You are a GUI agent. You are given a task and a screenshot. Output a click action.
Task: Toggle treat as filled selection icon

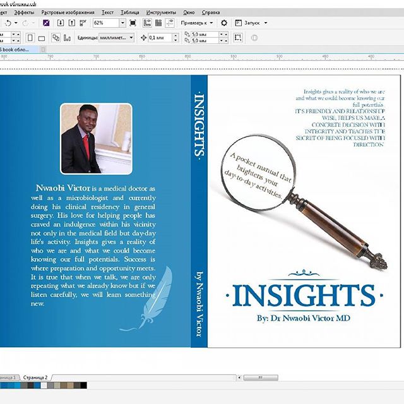(237, 38)
